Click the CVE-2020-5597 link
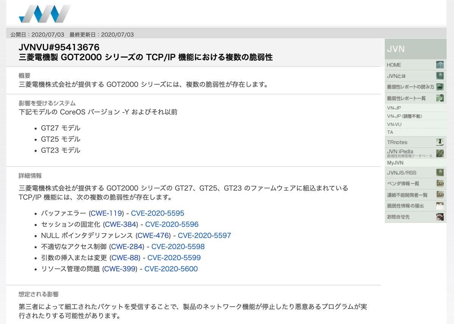 [x=204, y=236]
